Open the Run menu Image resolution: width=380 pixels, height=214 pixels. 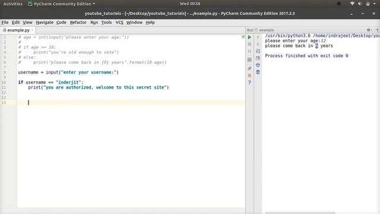click(94, 23)
